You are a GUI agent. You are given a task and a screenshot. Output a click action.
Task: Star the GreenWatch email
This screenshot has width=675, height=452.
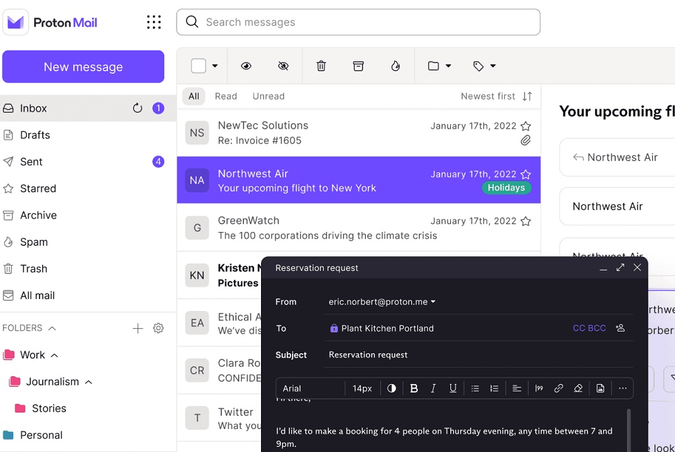(525, 221)
